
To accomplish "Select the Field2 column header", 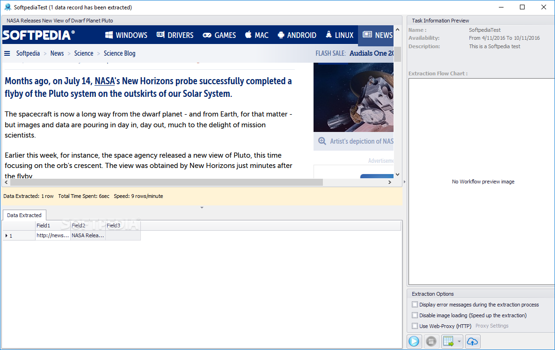I will 88,226.
